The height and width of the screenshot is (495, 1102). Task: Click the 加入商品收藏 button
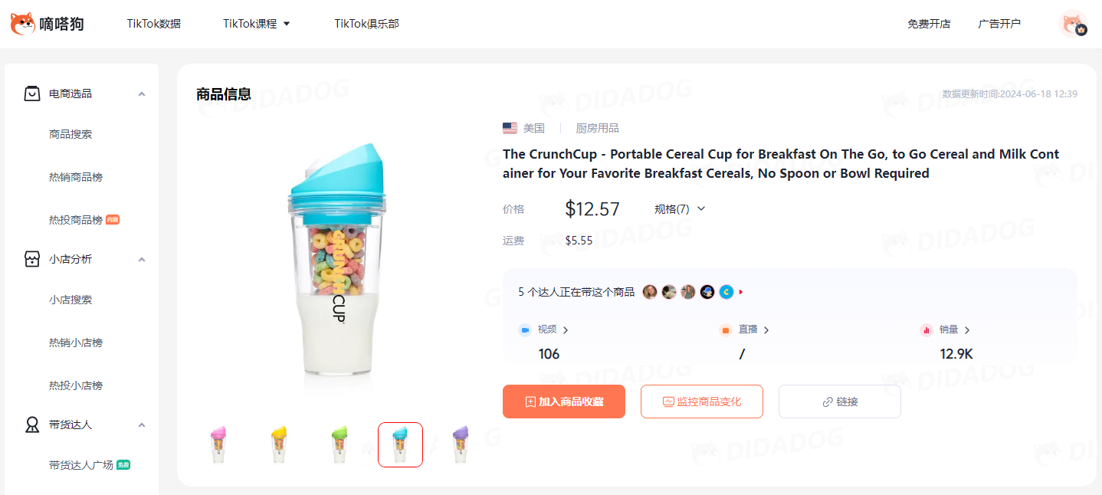(x=564, y=402)
